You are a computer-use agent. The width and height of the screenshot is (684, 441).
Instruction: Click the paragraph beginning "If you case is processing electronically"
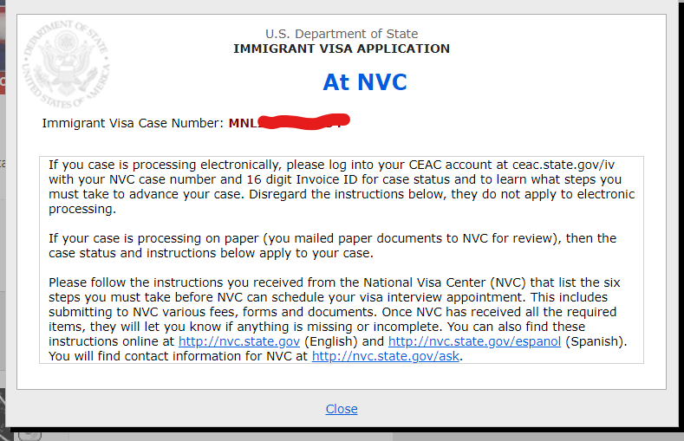[341, 186]
